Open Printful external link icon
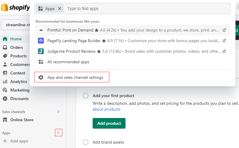 [224, 30]
